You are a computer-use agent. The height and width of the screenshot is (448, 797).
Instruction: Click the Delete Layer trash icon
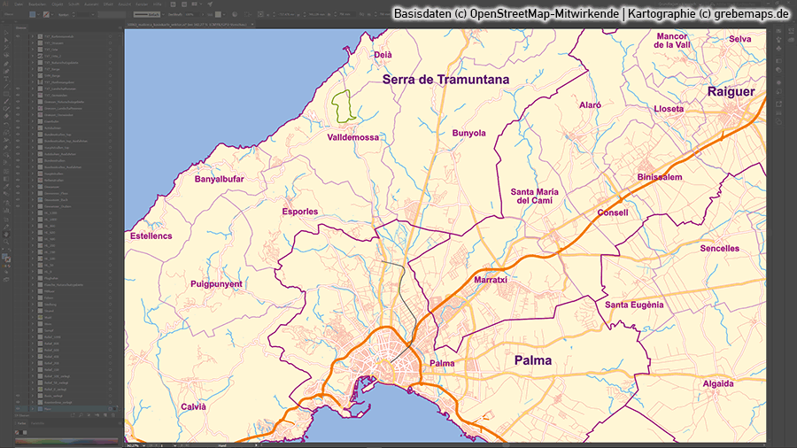115,416
